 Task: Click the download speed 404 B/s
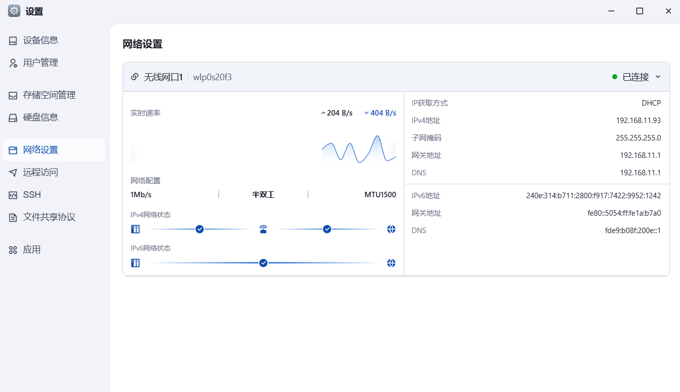pyautogui.click(x=383, y=113)
